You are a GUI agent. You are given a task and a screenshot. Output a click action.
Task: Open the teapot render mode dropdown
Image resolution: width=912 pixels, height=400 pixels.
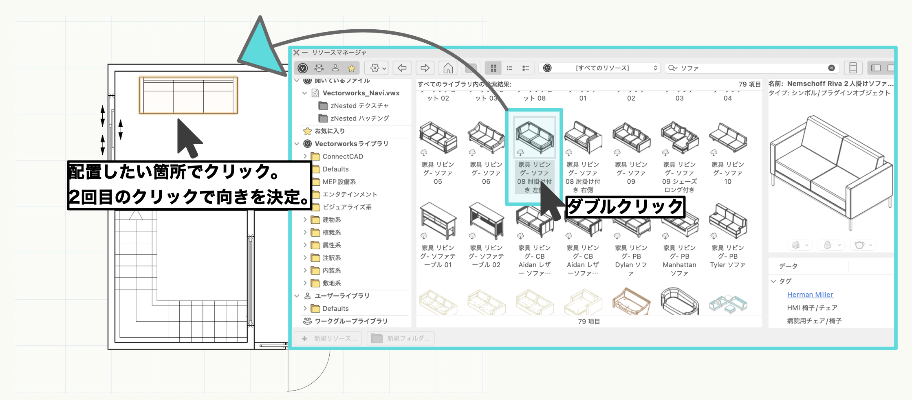864,245
